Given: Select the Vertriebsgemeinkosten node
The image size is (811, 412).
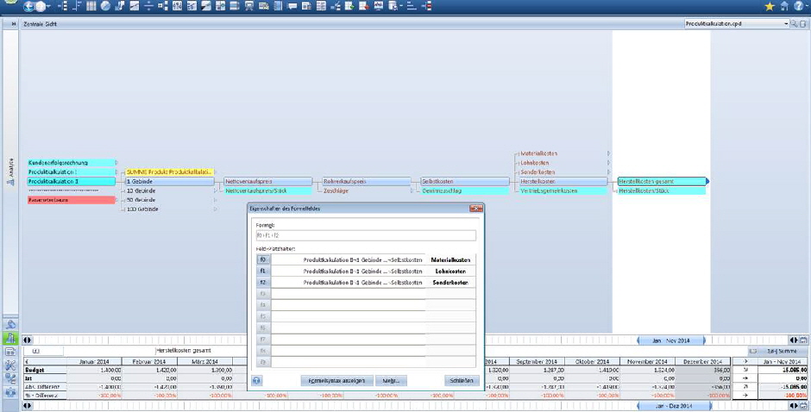Looking at the screenshot, I should [563, 190].
